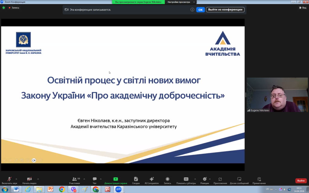
Task: Open the Participants panel icon
Action: point(74,179)
